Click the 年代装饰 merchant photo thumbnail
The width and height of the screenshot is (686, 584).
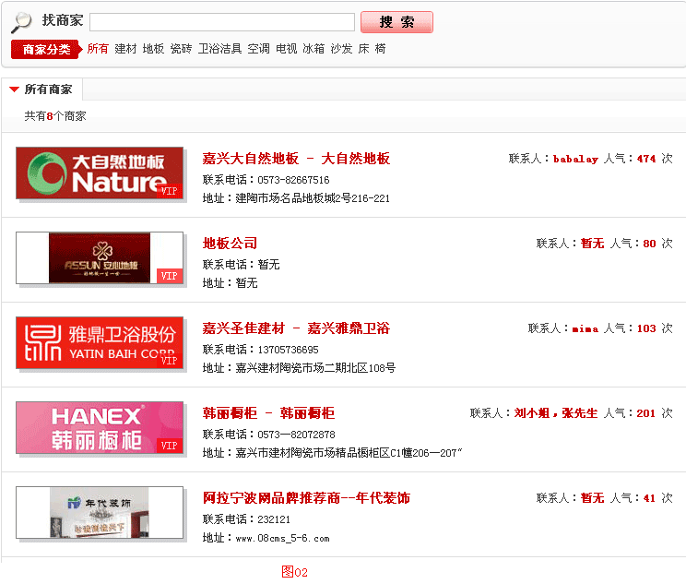coord(100,512)
